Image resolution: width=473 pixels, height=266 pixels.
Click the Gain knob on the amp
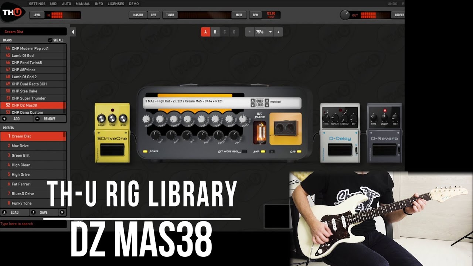pyautogui.click(x=155, y=135)
